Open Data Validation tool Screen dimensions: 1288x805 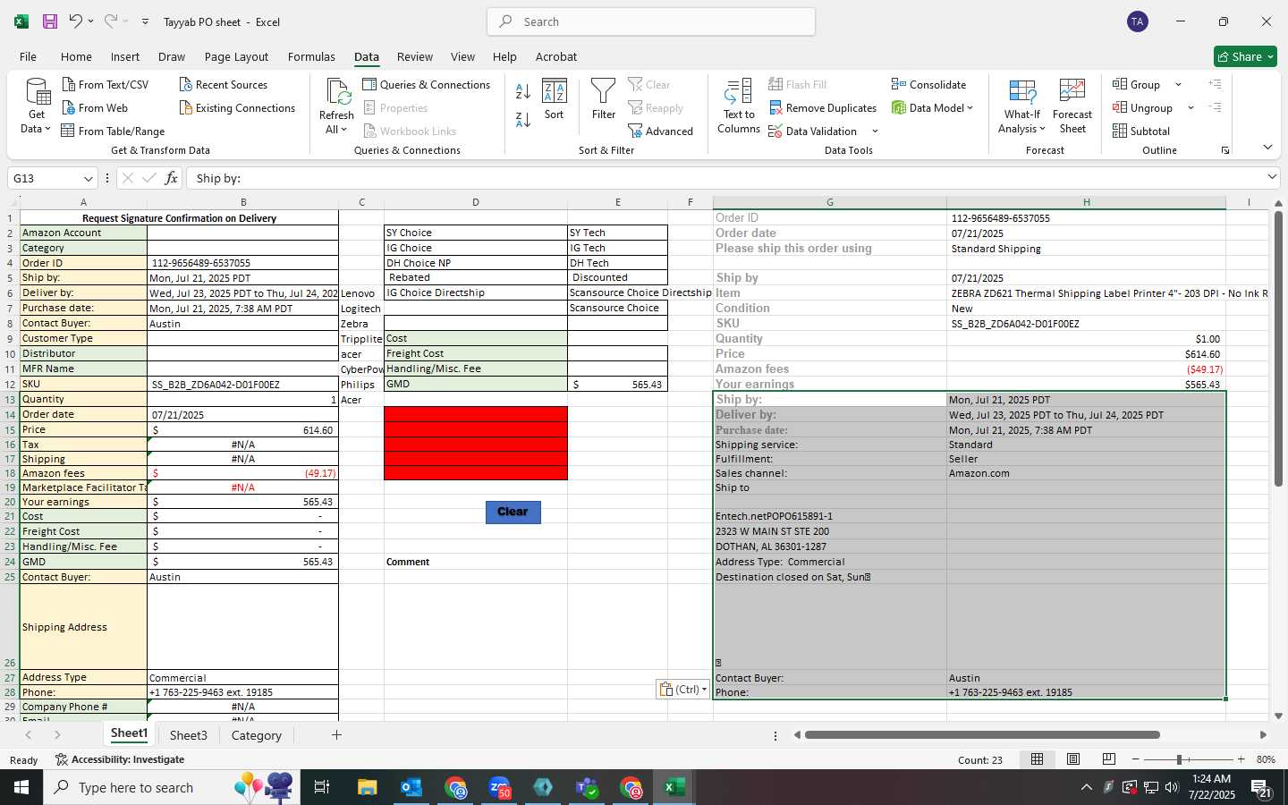(x=813, y=131)
